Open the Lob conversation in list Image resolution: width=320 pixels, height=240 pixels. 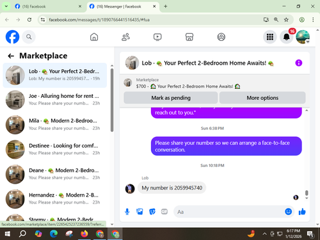[x=55, y=75]
